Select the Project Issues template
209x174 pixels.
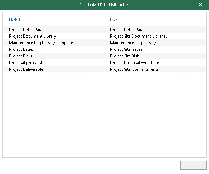22,49
